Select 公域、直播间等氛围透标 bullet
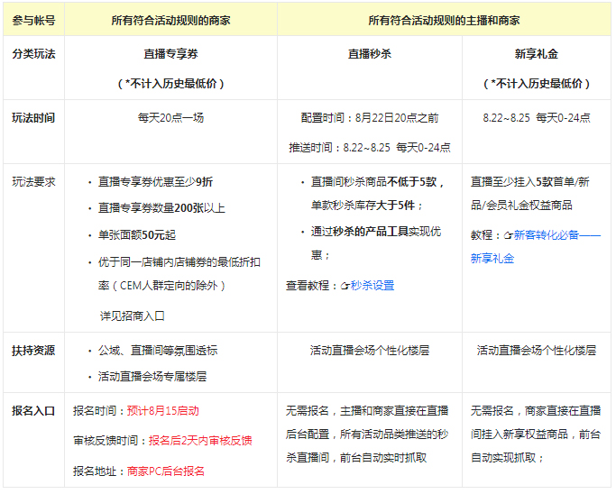 pyautogui.click(x=158, y=351)
